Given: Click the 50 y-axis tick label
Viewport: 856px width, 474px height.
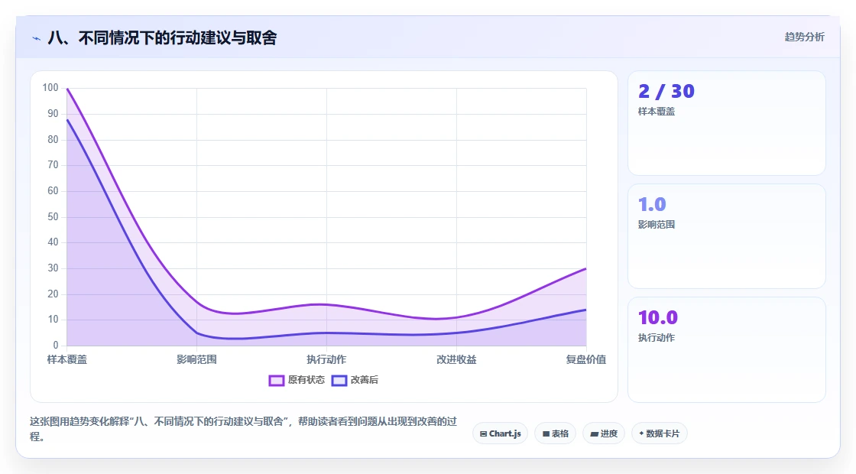Looking at the screenshot, I should (x=53, y=217).
